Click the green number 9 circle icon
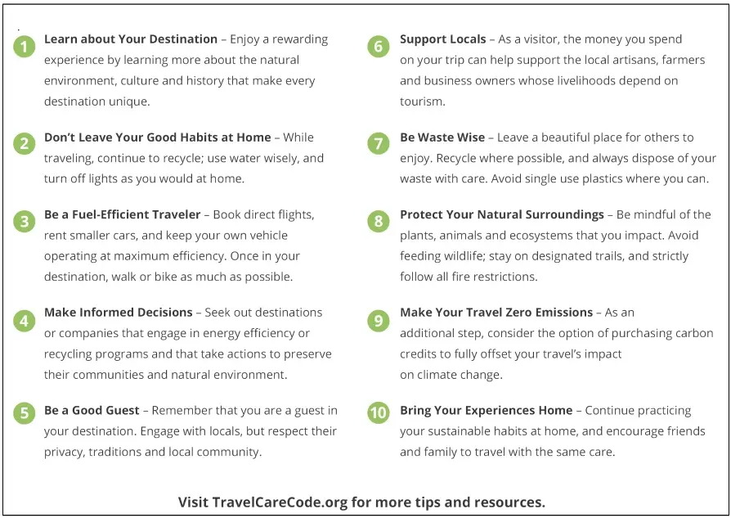Image resolution: width=731 pixels, height=518 pixels. coord(378,320)
